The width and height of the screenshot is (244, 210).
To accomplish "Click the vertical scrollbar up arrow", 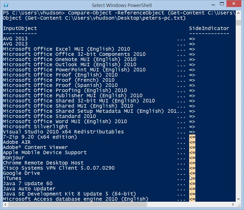I will (x=238, y=13).
